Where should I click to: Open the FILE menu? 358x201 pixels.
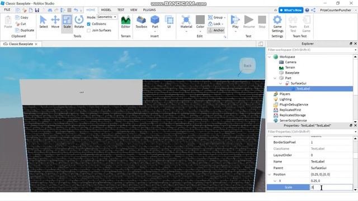click(x=7, y=10)
